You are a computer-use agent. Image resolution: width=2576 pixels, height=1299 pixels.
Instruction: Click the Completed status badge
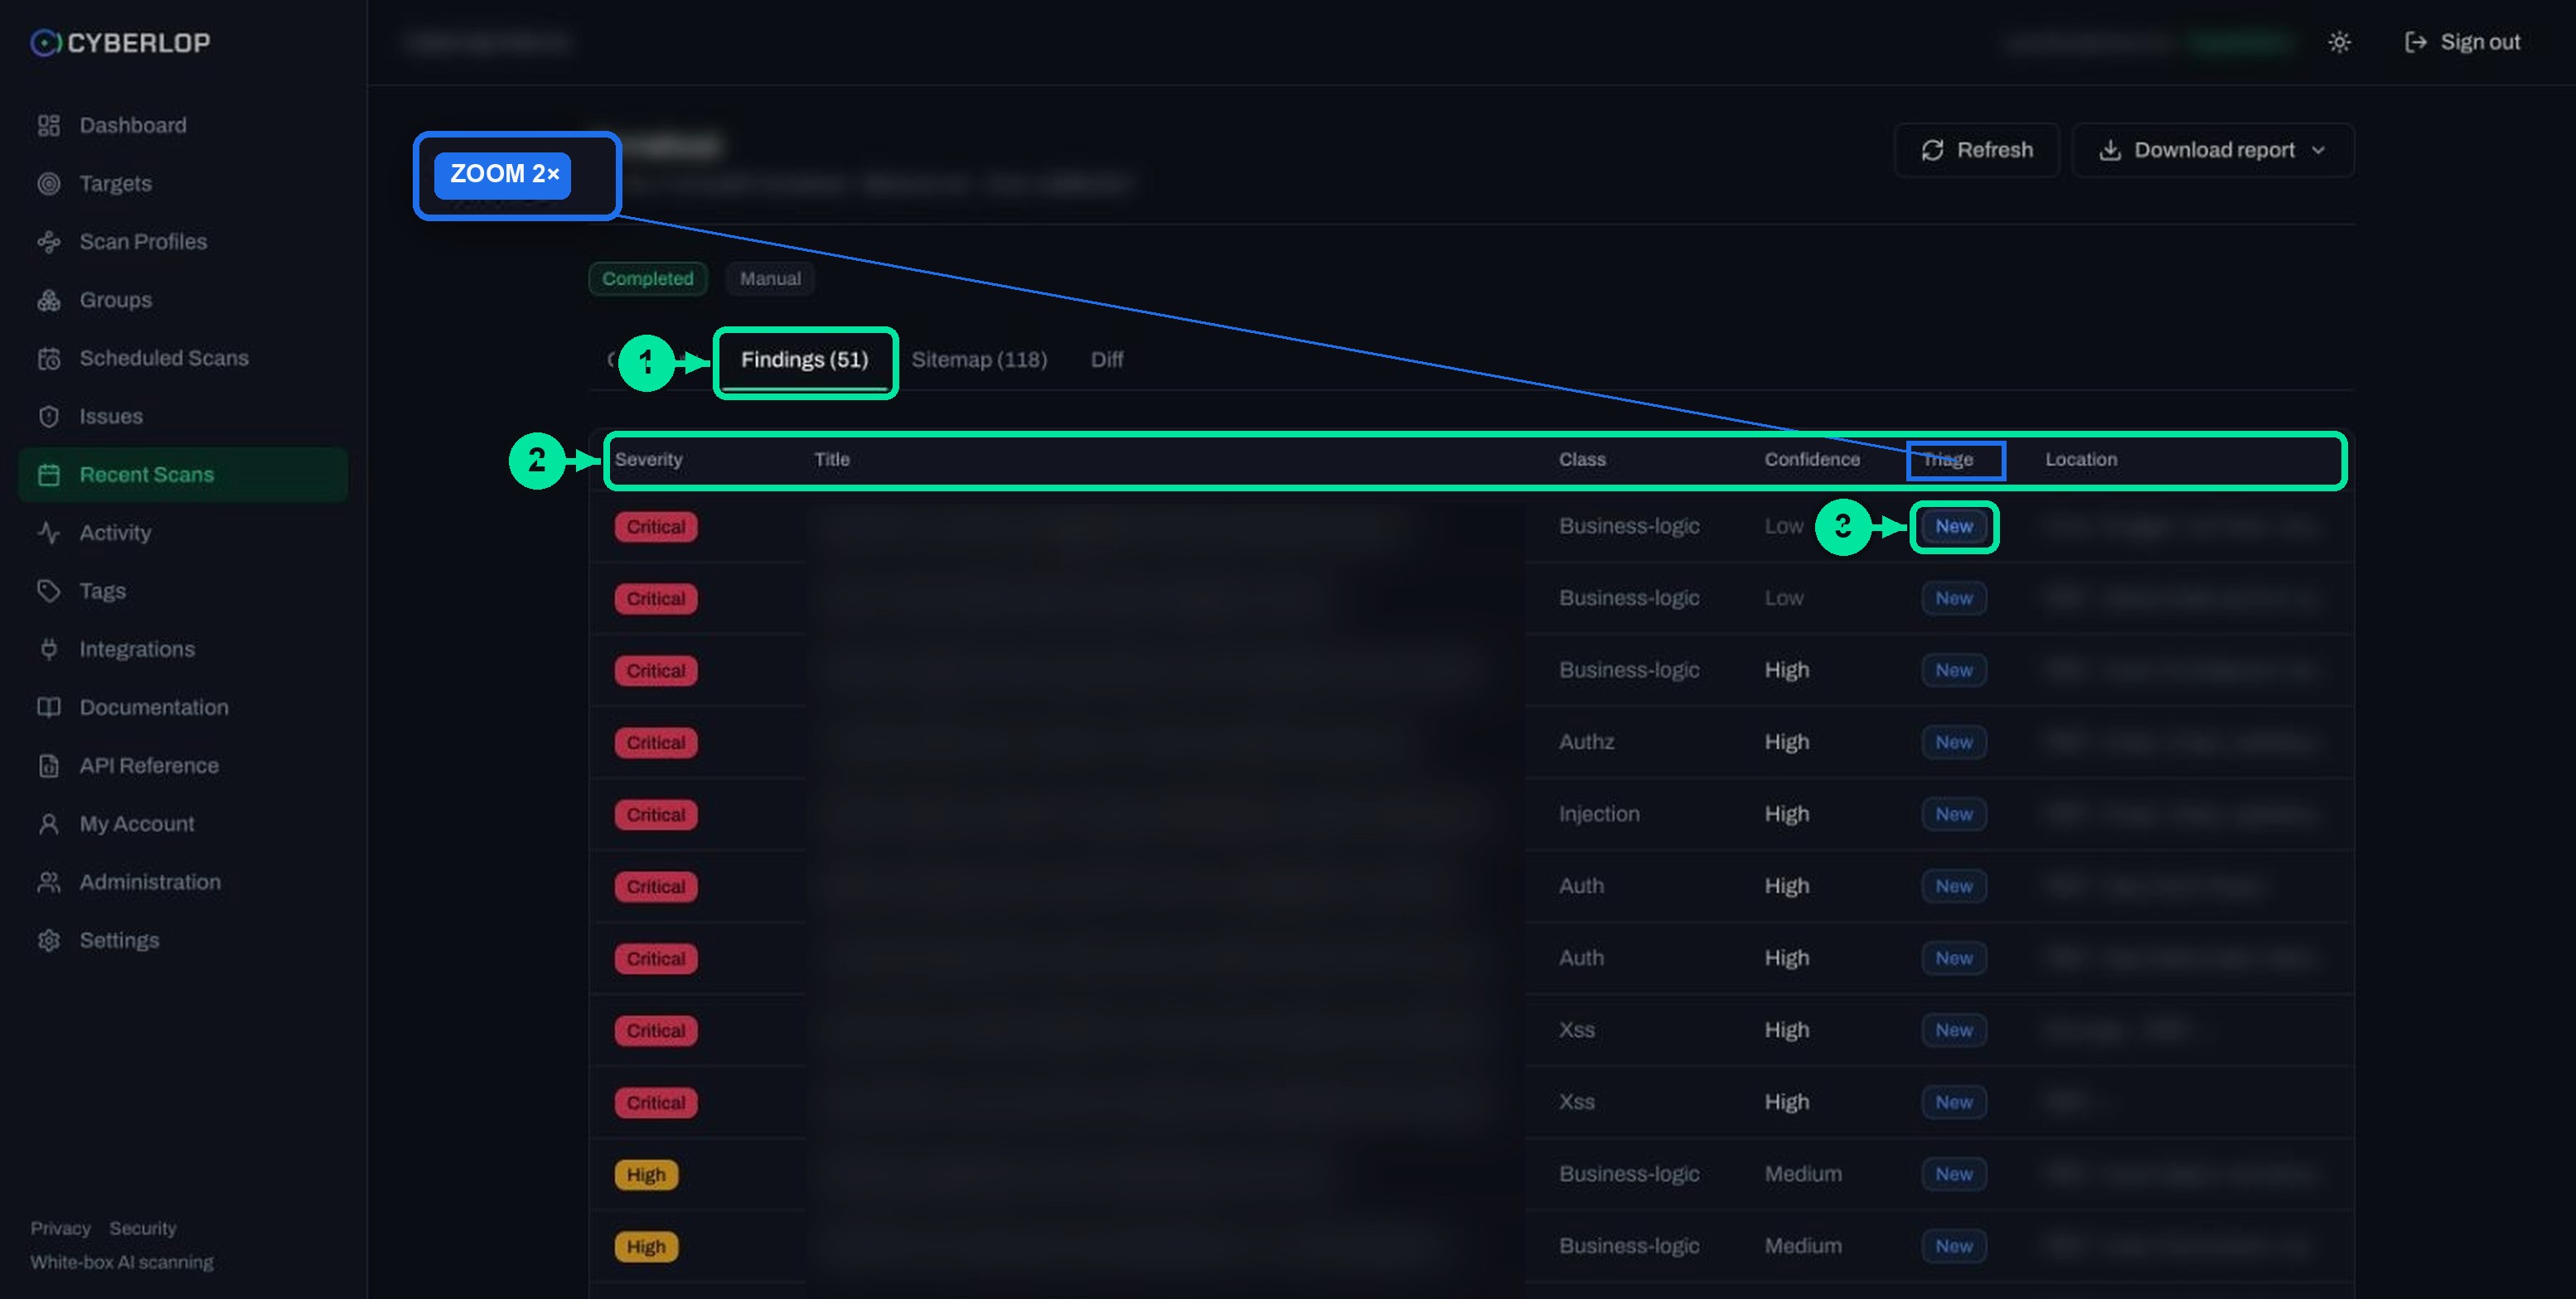click(647, 279)
